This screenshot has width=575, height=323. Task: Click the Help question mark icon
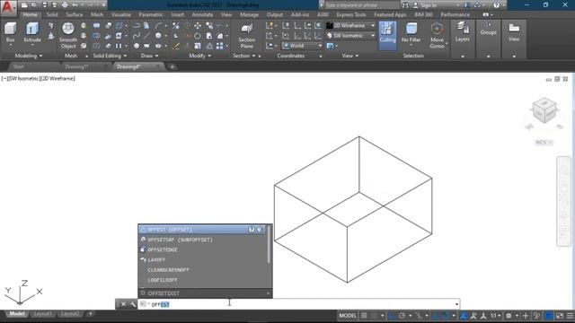pos(496,5)
